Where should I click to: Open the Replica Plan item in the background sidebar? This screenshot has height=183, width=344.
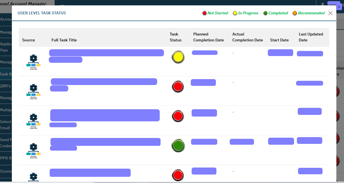[x=6, y=47]
